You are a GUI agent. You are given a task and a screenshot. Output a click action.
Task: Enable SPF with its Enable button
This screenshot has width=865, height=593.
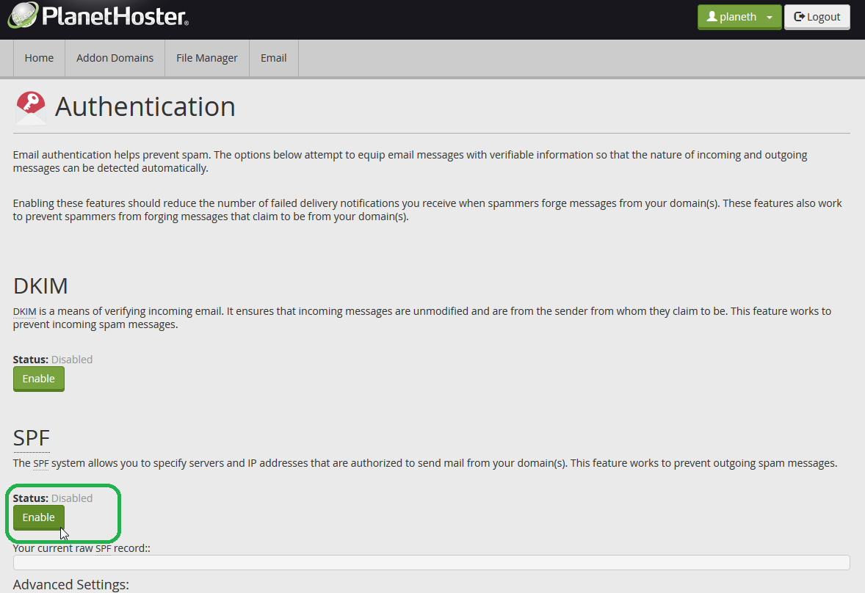pos(38,517)
